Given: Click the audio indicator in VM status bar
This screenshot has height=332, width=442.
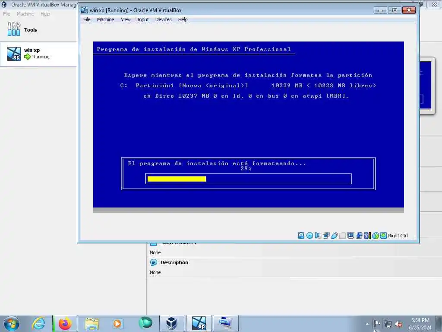Looking at the screenshot, I should click(318, 236).
